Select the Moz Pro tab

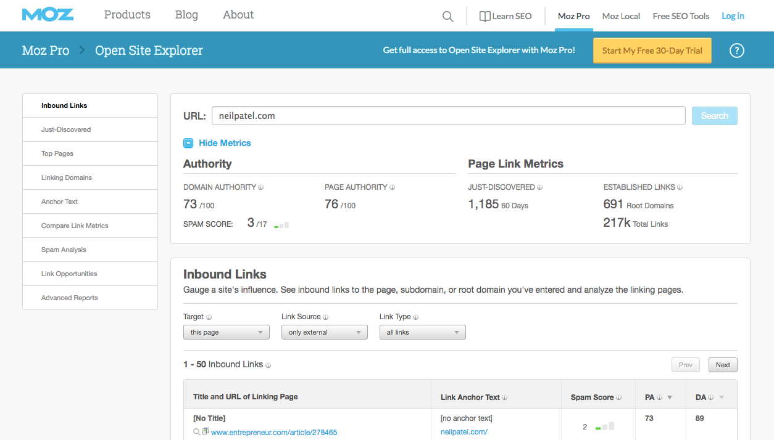(x=574, y=16)
